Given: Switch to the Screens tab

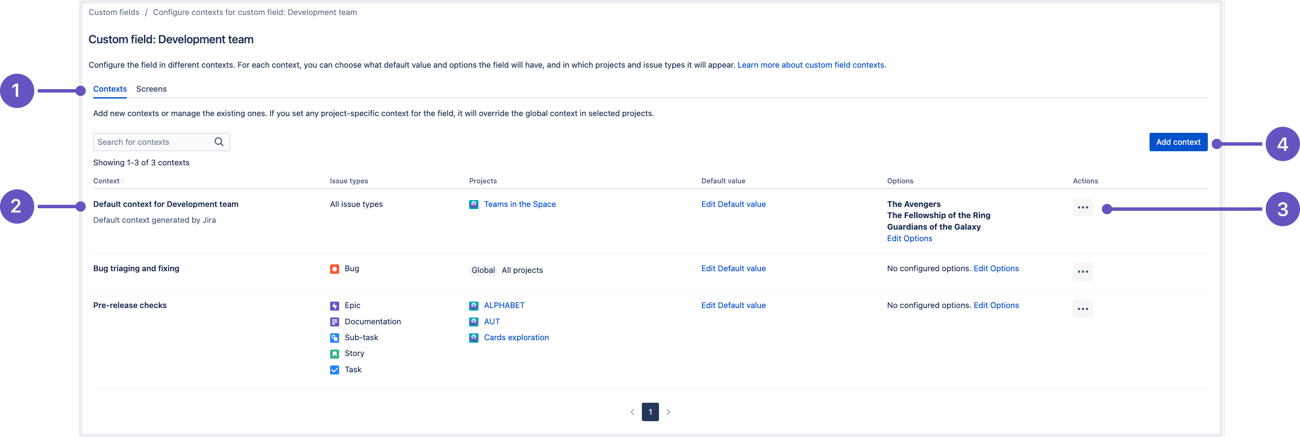Looking at the screenshot, I should coord(151,89).
